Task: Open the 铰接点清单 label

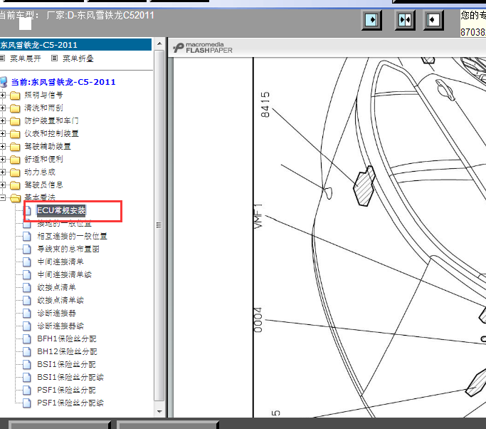Action: (x=56, y=287)
